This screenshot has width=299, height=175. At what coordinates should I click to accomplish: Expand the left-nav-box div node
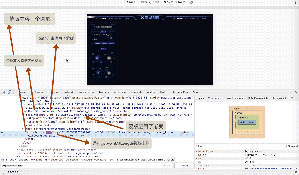tap(17, 150)
